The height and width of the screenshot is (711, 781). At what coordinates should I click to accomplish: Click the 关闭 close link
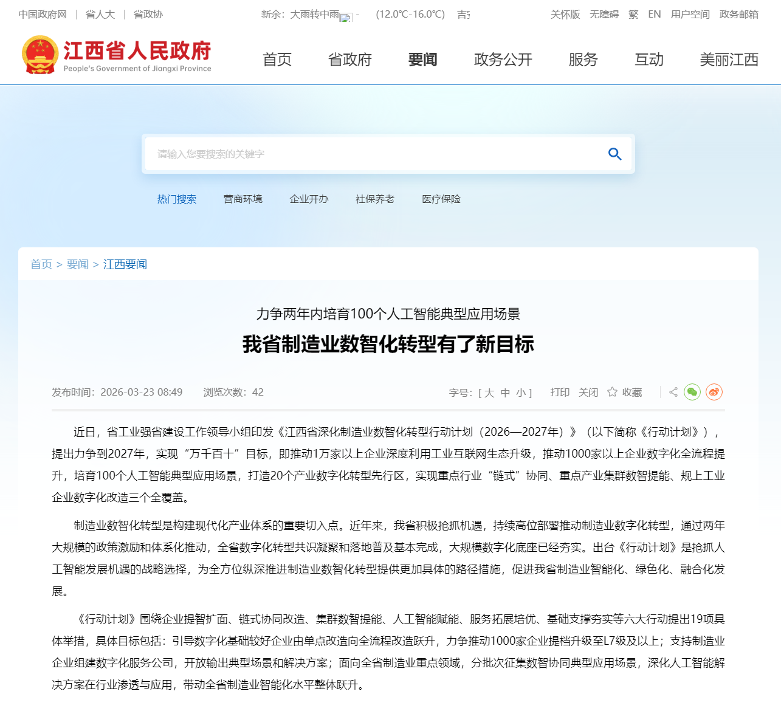588,393
